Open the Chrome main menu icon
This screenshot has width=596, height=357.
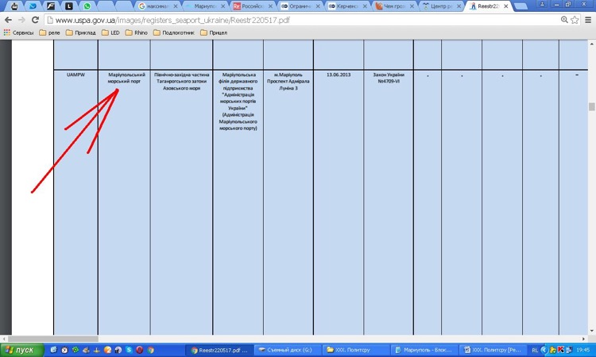[x=587, y=19]
